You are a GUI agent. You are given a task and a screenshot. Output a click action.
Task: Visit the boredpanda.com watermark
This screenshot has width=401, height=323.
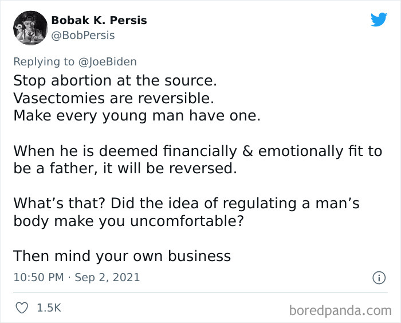point(340,310)
